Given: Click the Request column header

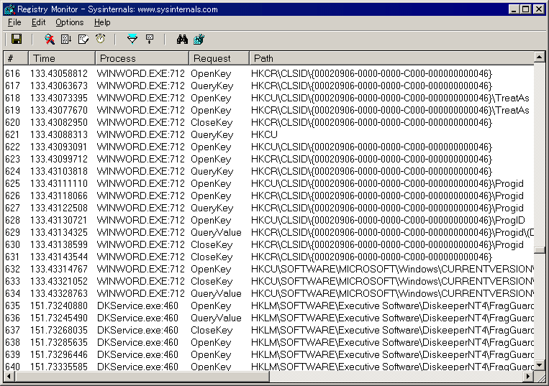Looking at the screenshot, I should [x=219, y=58].
